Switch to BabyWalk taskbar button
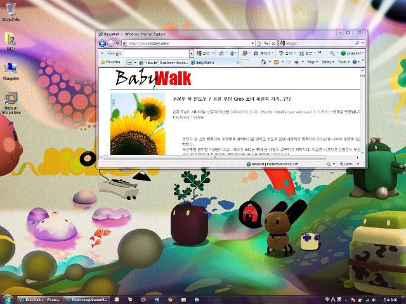This screenshot has width=406, height=304. coord(40,300)
